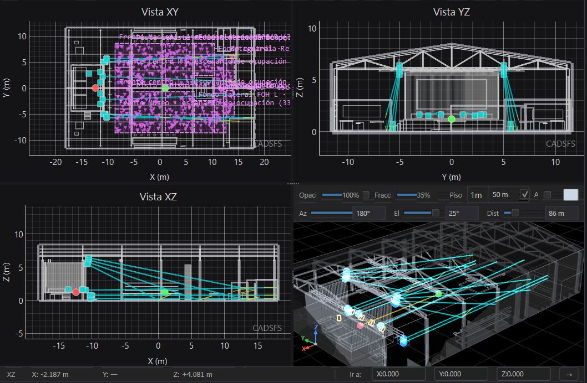Click the green marker in 3D view

pos(438,294)
